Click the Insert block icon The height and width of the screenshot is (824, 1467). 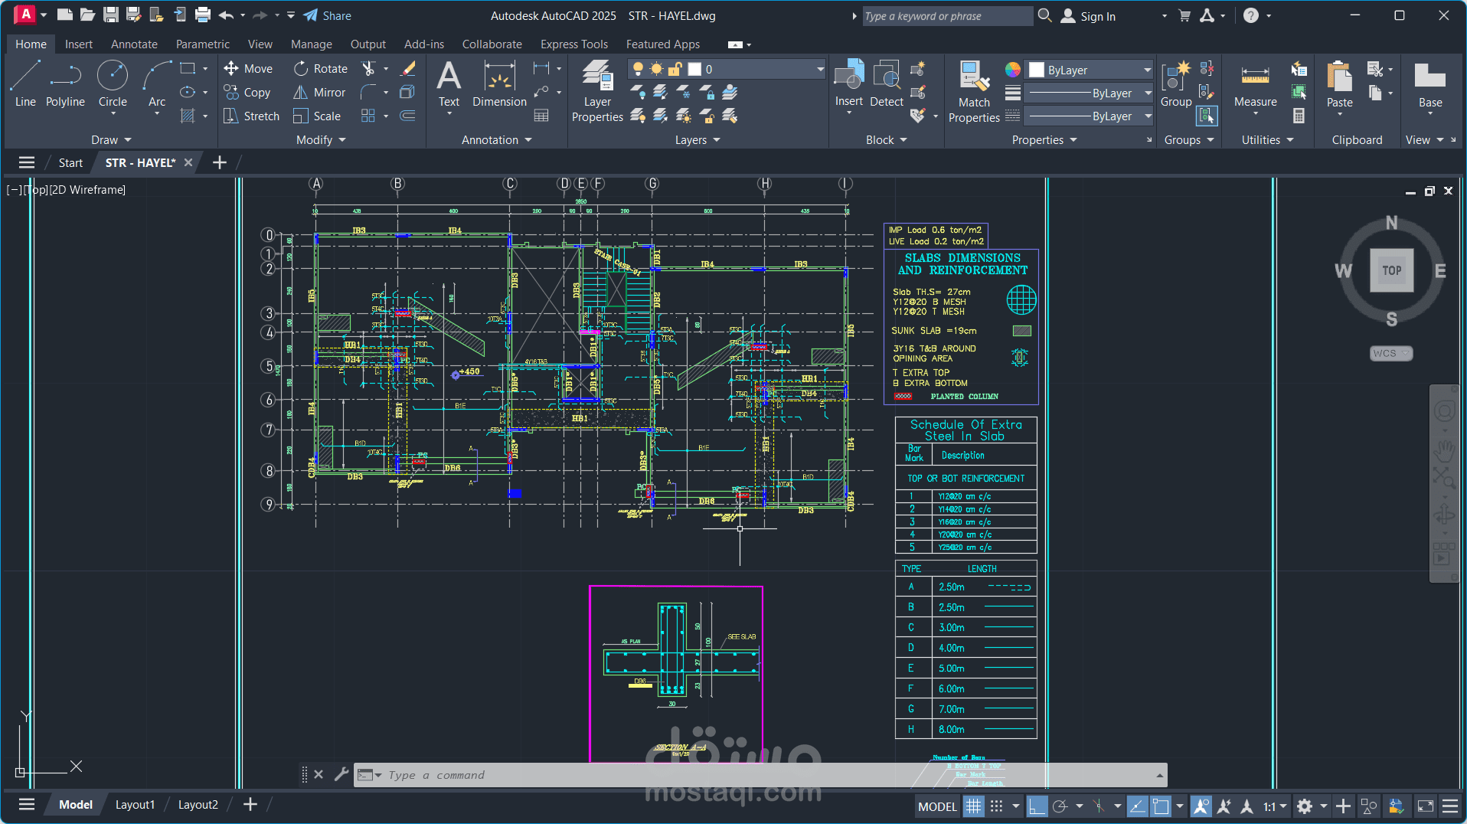[848, 84]
